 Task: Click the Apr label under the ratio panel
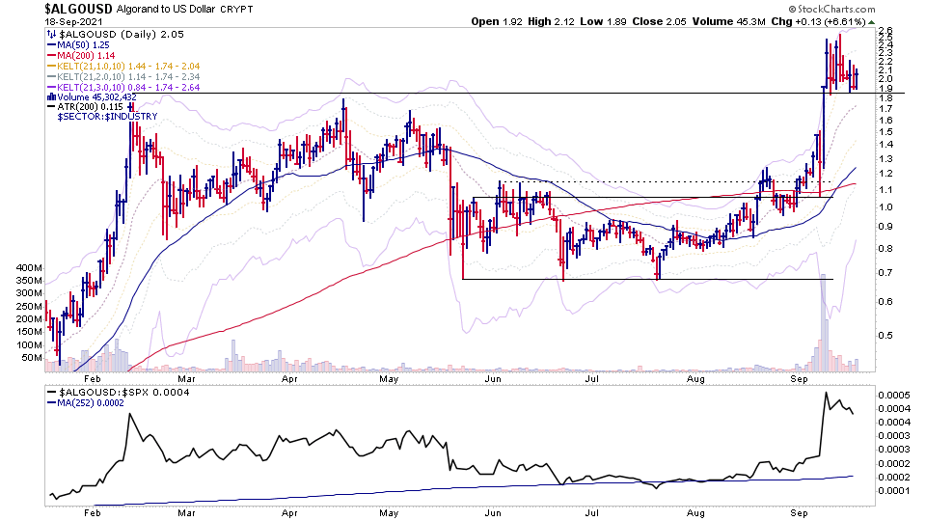tap(289, 512)
